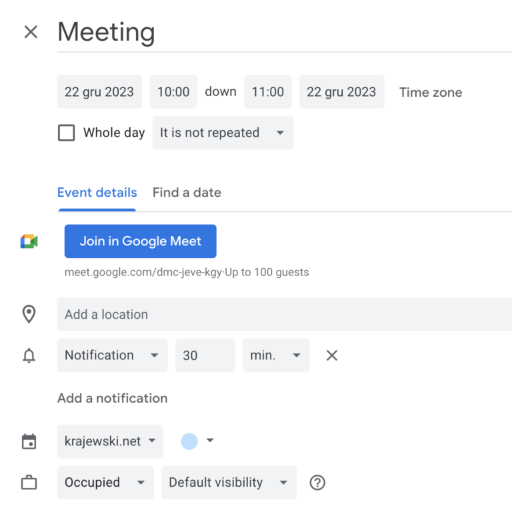Click Add a notification

[112, 399]
